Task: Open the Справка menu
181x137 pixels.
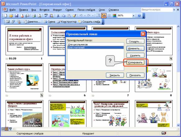Action: tap(114, 10)
